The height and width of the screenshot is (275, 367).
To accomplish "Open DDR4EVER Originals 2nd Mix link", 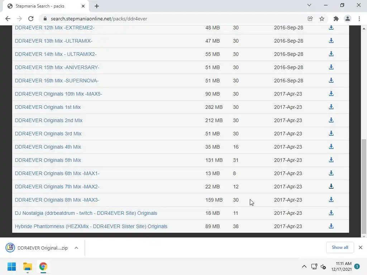I will tap(49, 120).
